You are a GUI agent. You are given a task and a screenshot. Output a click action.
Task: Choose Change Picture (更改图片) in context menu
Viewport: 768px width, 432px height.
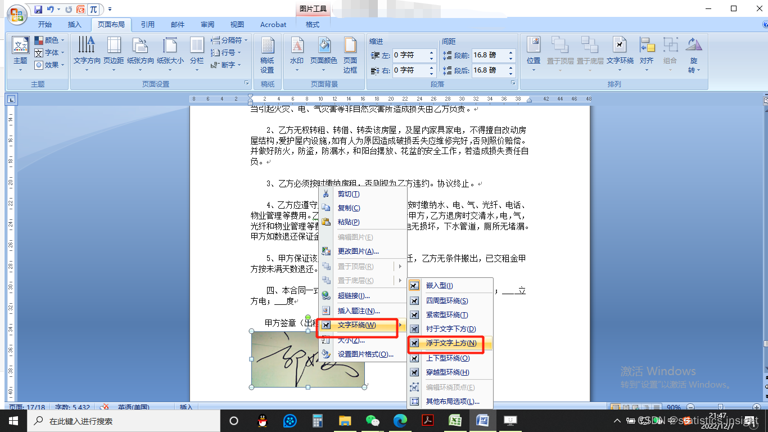[363, 251]
